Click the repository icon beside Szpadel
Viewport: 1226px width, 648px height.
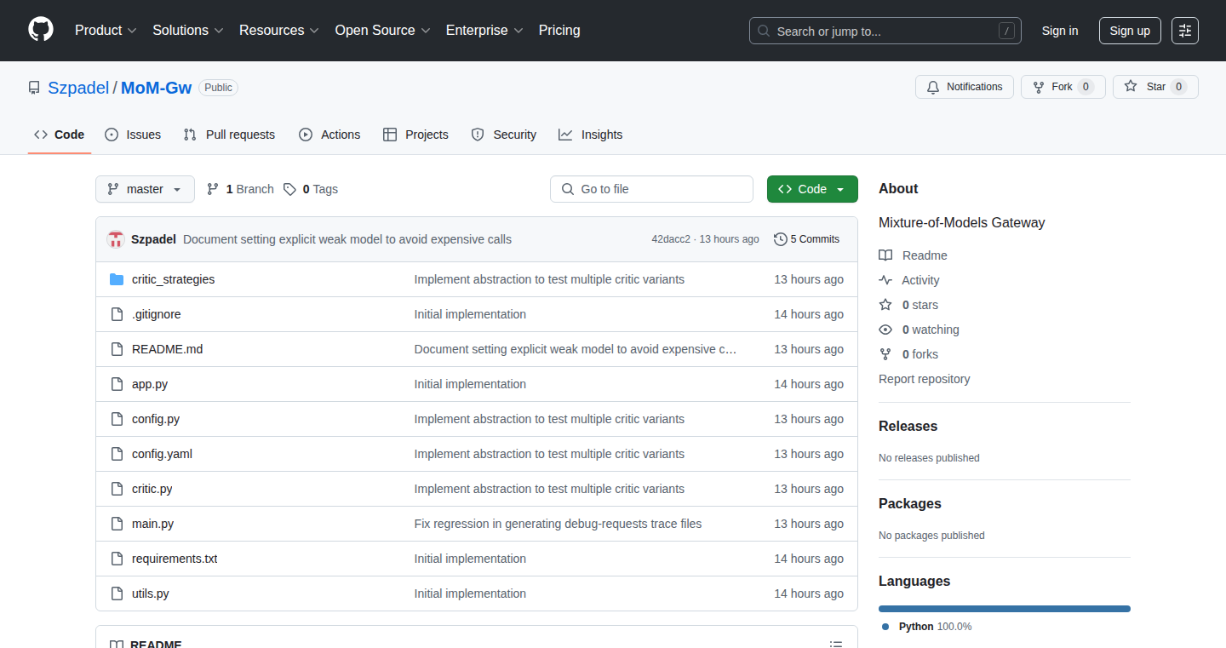coord(34,88)
